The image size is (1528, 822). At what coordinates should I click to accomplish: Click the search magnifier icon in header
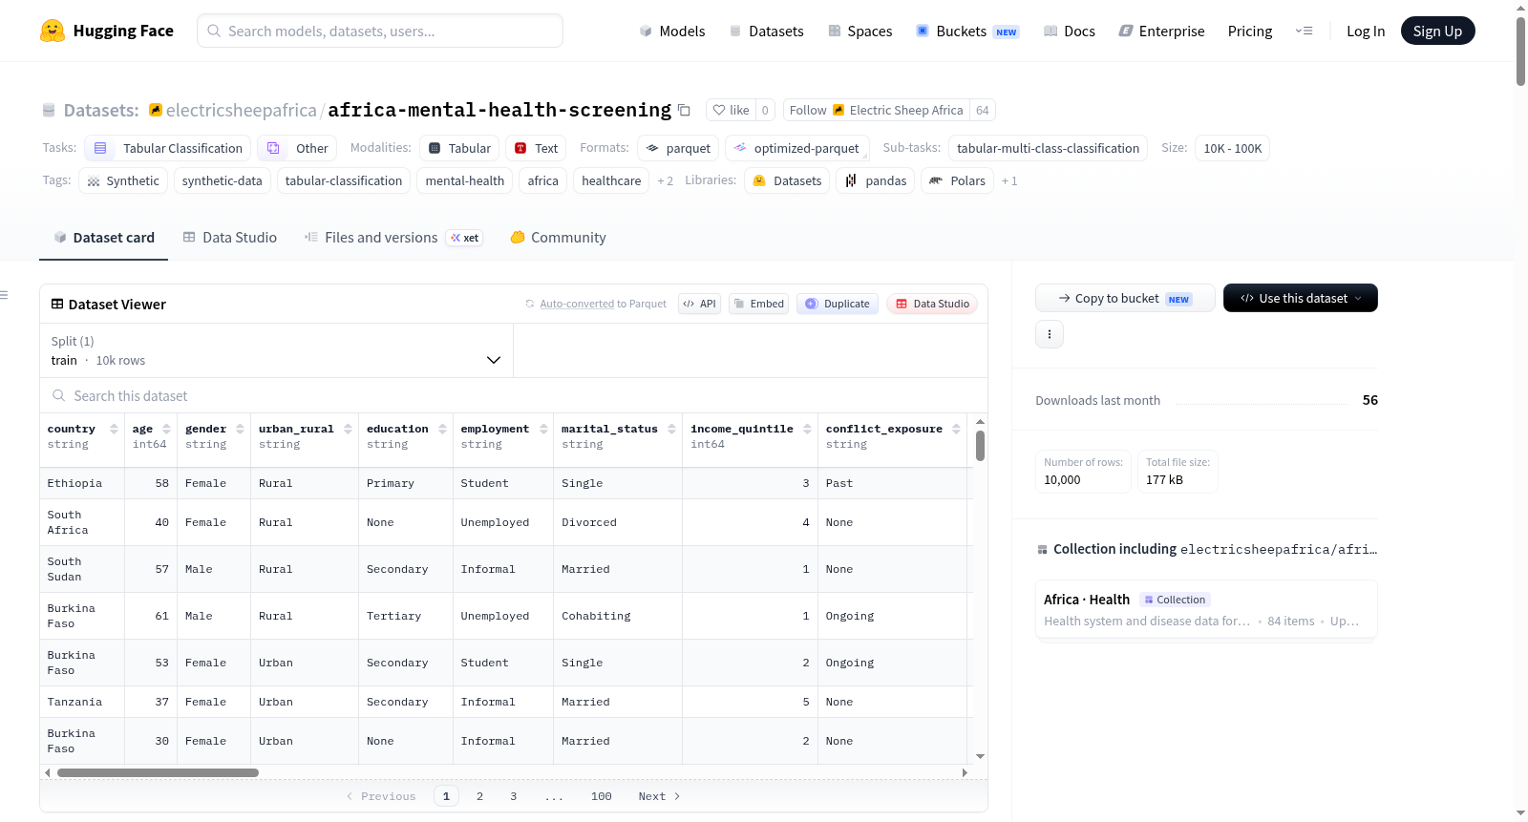click(x=214, y=31)
